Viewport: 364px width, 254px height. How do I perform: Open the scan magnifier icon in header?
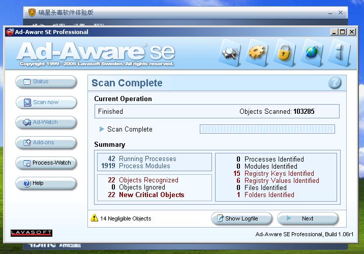tap(230, 53)
